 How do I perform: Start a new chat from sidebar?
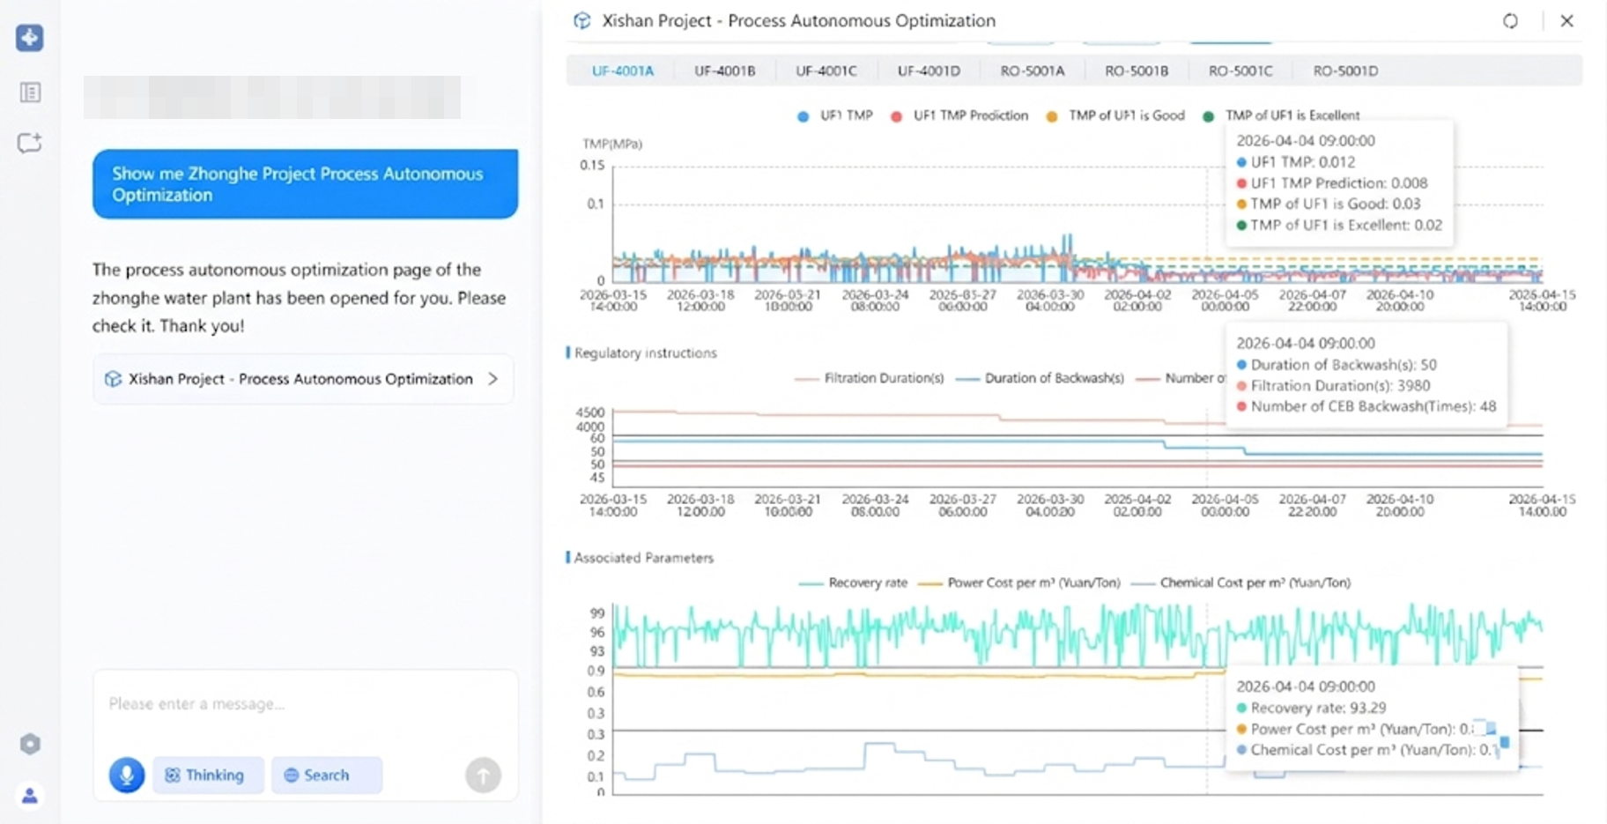tap(30, 143)
